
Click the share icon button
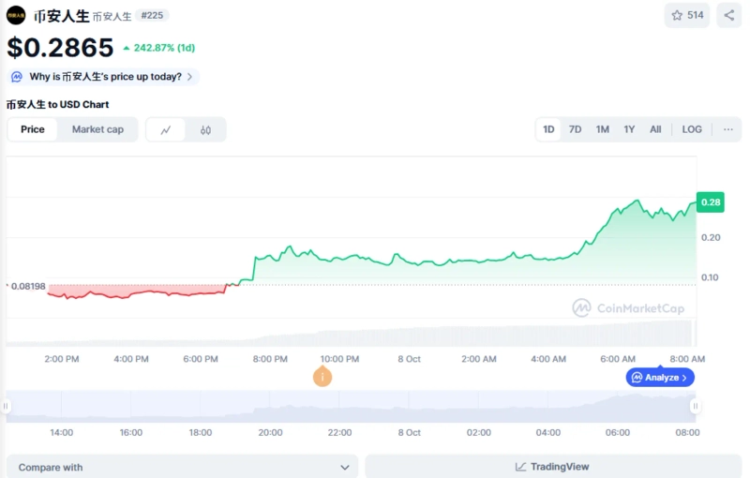pos(729,15)
